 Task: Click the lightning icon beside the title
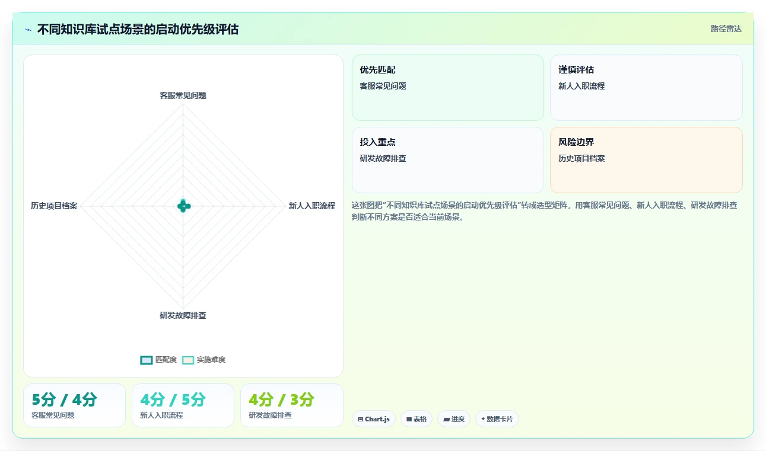pos(28,29)
